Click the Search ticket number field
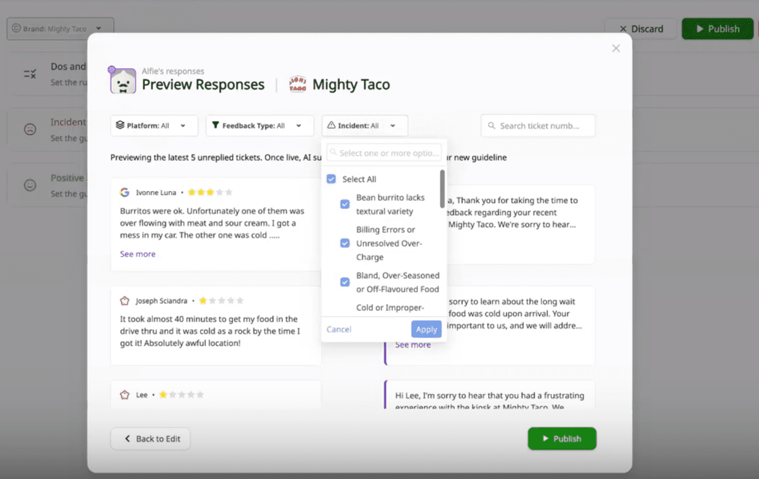759x479 pixels. coord(538,125)
